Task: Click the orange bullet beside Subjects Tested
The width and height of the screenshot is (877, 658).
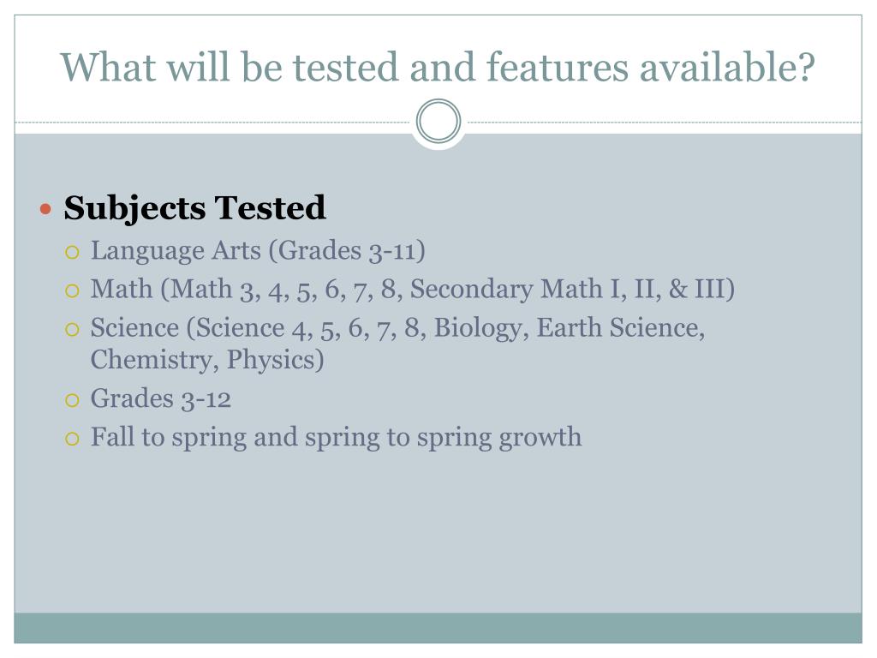Action: pos(46,210)
